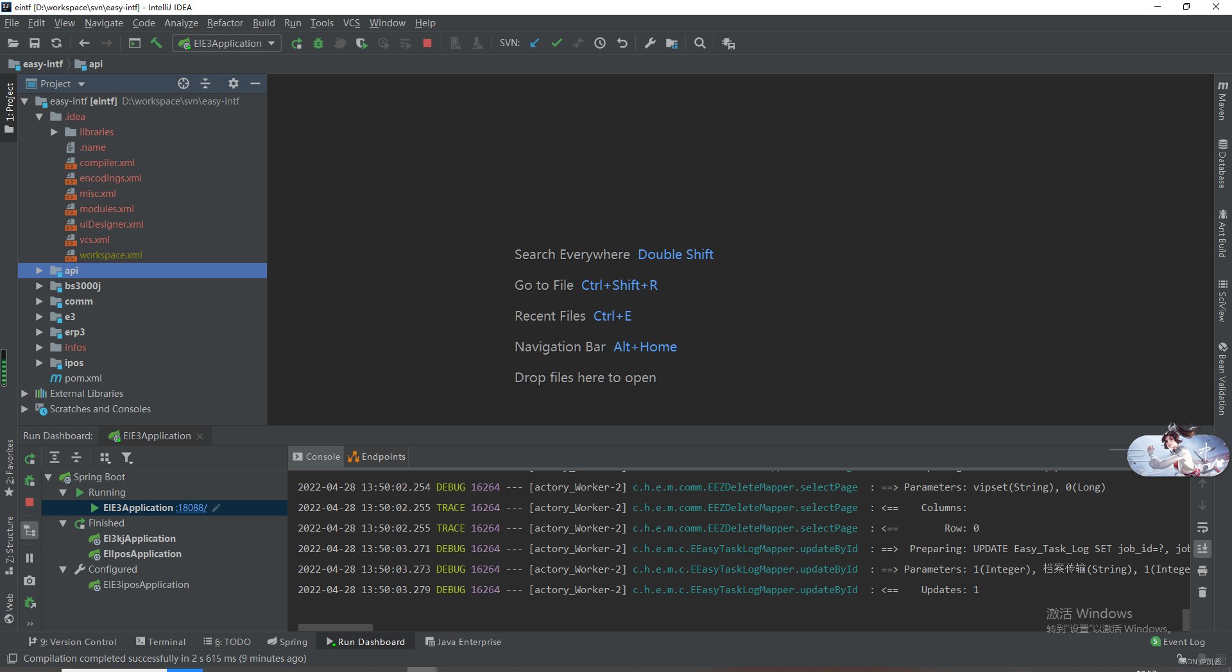The height and width of the screenshot is (672, 1232).
Task: Toggle the filter icon in Run Dashboard
Action: (128, 457)
